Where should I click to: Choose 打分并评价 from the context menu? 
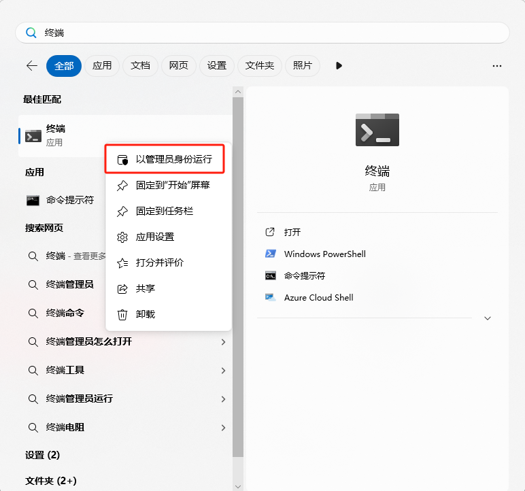tap(169, 263)
